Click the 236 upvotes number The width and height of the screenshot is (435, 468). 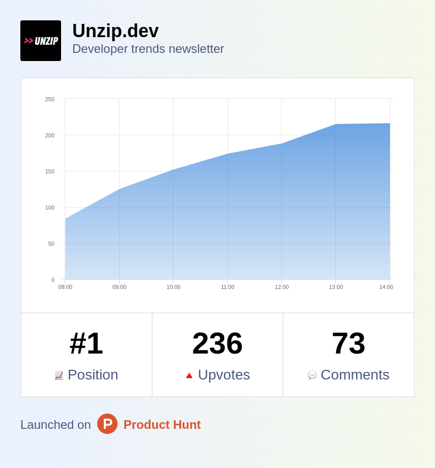[217, 343]
